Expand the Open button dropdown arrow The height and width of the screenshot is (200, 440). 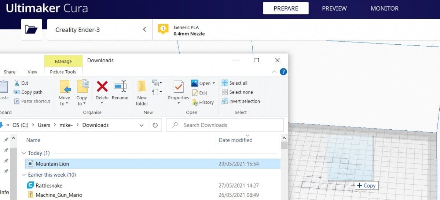[x=214, y=84]
